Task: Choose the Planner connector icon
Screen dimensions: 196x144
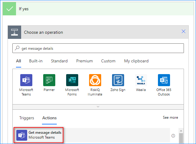Action: (x=49, y=80)
